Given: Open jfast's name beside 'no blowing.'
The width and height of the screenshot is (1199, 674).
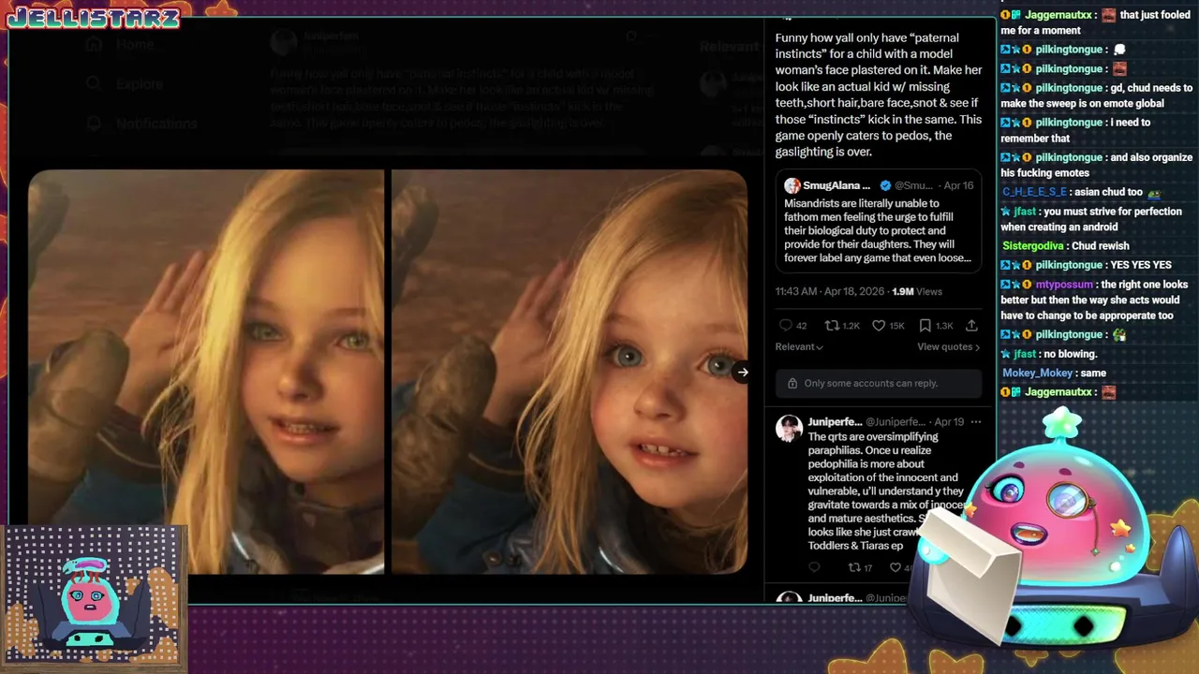Looking at the screenshot, I should (1025, 354).
